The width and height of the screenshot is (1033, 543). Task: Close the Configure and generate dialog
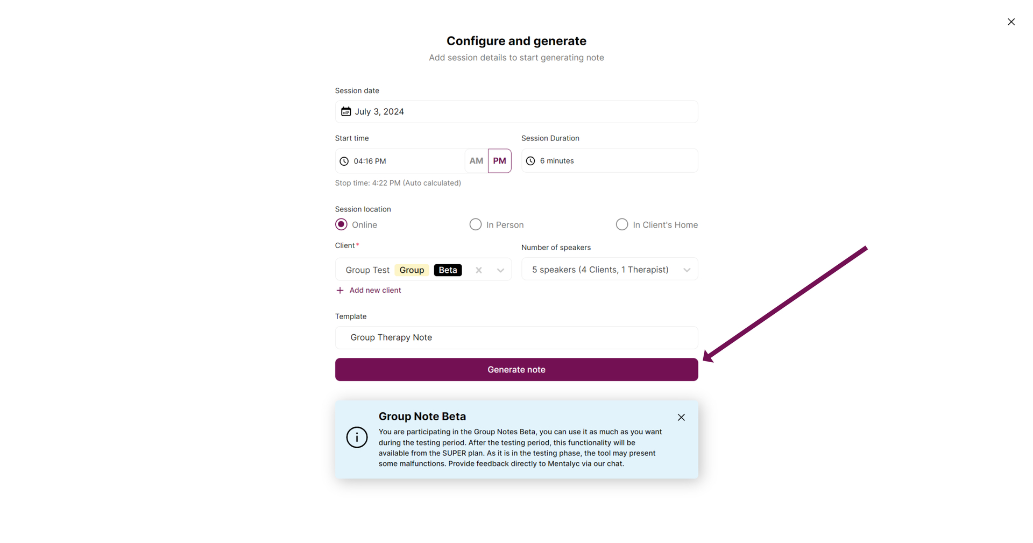tap(1011, 22)
